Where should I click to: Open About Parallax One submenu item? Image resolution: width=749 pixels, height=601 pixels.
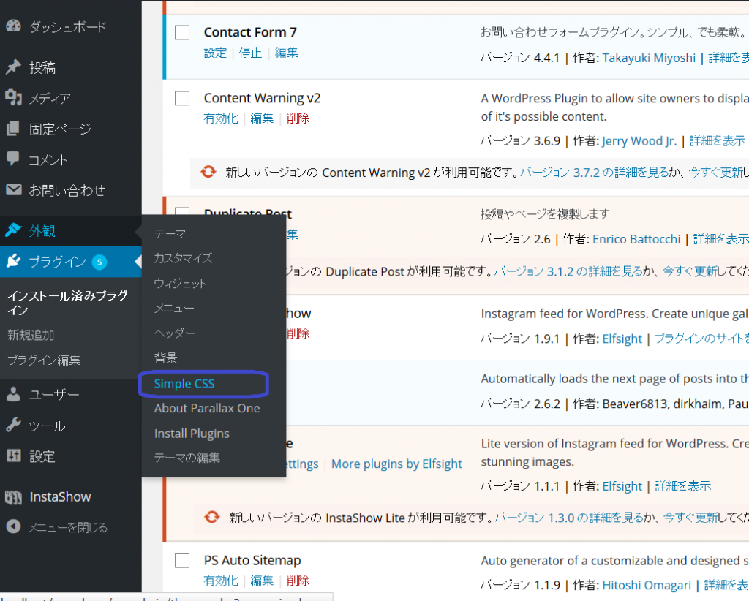pos(207,409)
